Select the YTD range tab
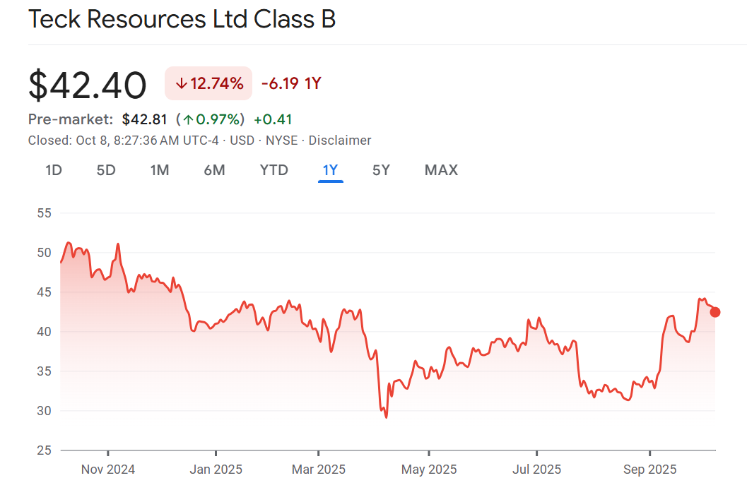 click(x=273, y=170)
